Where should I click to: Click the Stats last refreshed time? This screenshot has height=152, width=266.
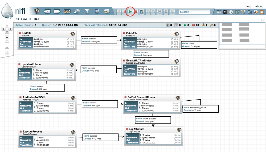118,25
